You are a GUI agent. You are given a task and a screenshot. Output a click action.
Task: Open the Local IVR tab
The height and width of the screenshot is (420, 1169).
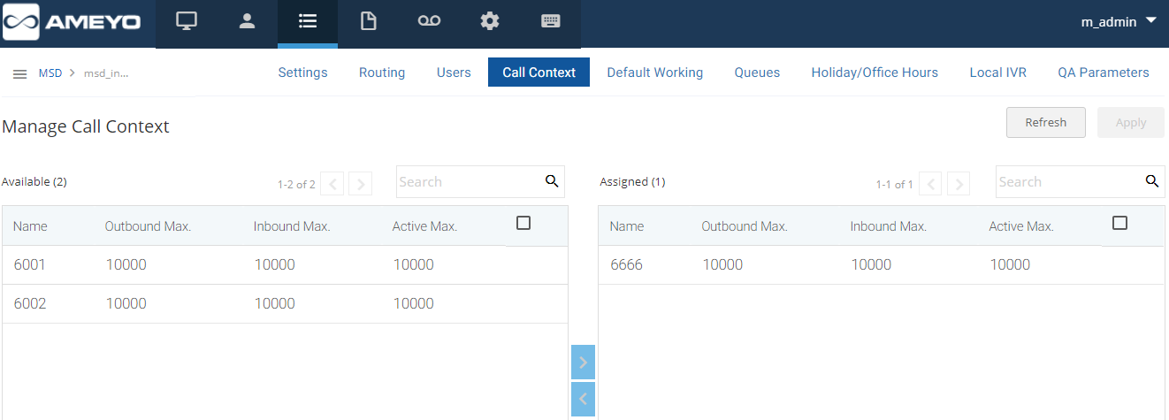pyautogui.click(x=997, y=73)
